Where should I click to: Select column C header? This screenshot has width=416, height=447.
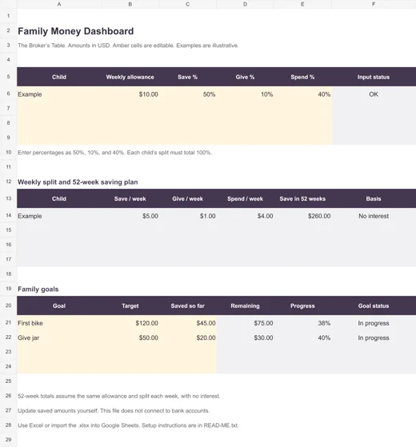(x=188, y=4)
